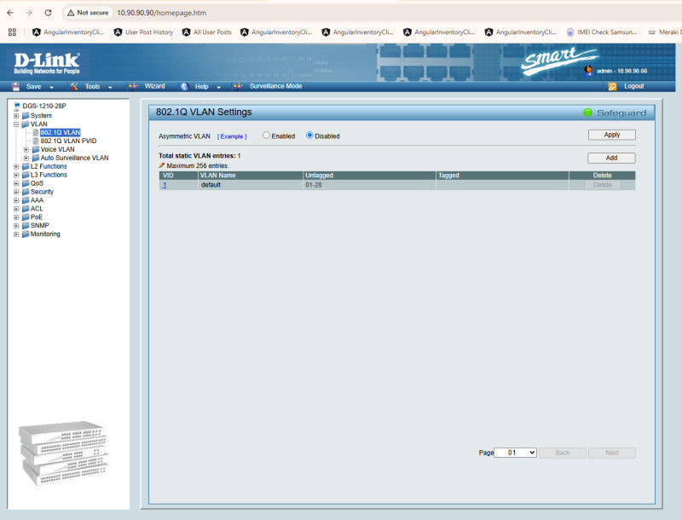Click the Security folder icon
Image resolution: width=682 pixels, height=520 pixels.
pyautogui.click(x=26, y=192)
